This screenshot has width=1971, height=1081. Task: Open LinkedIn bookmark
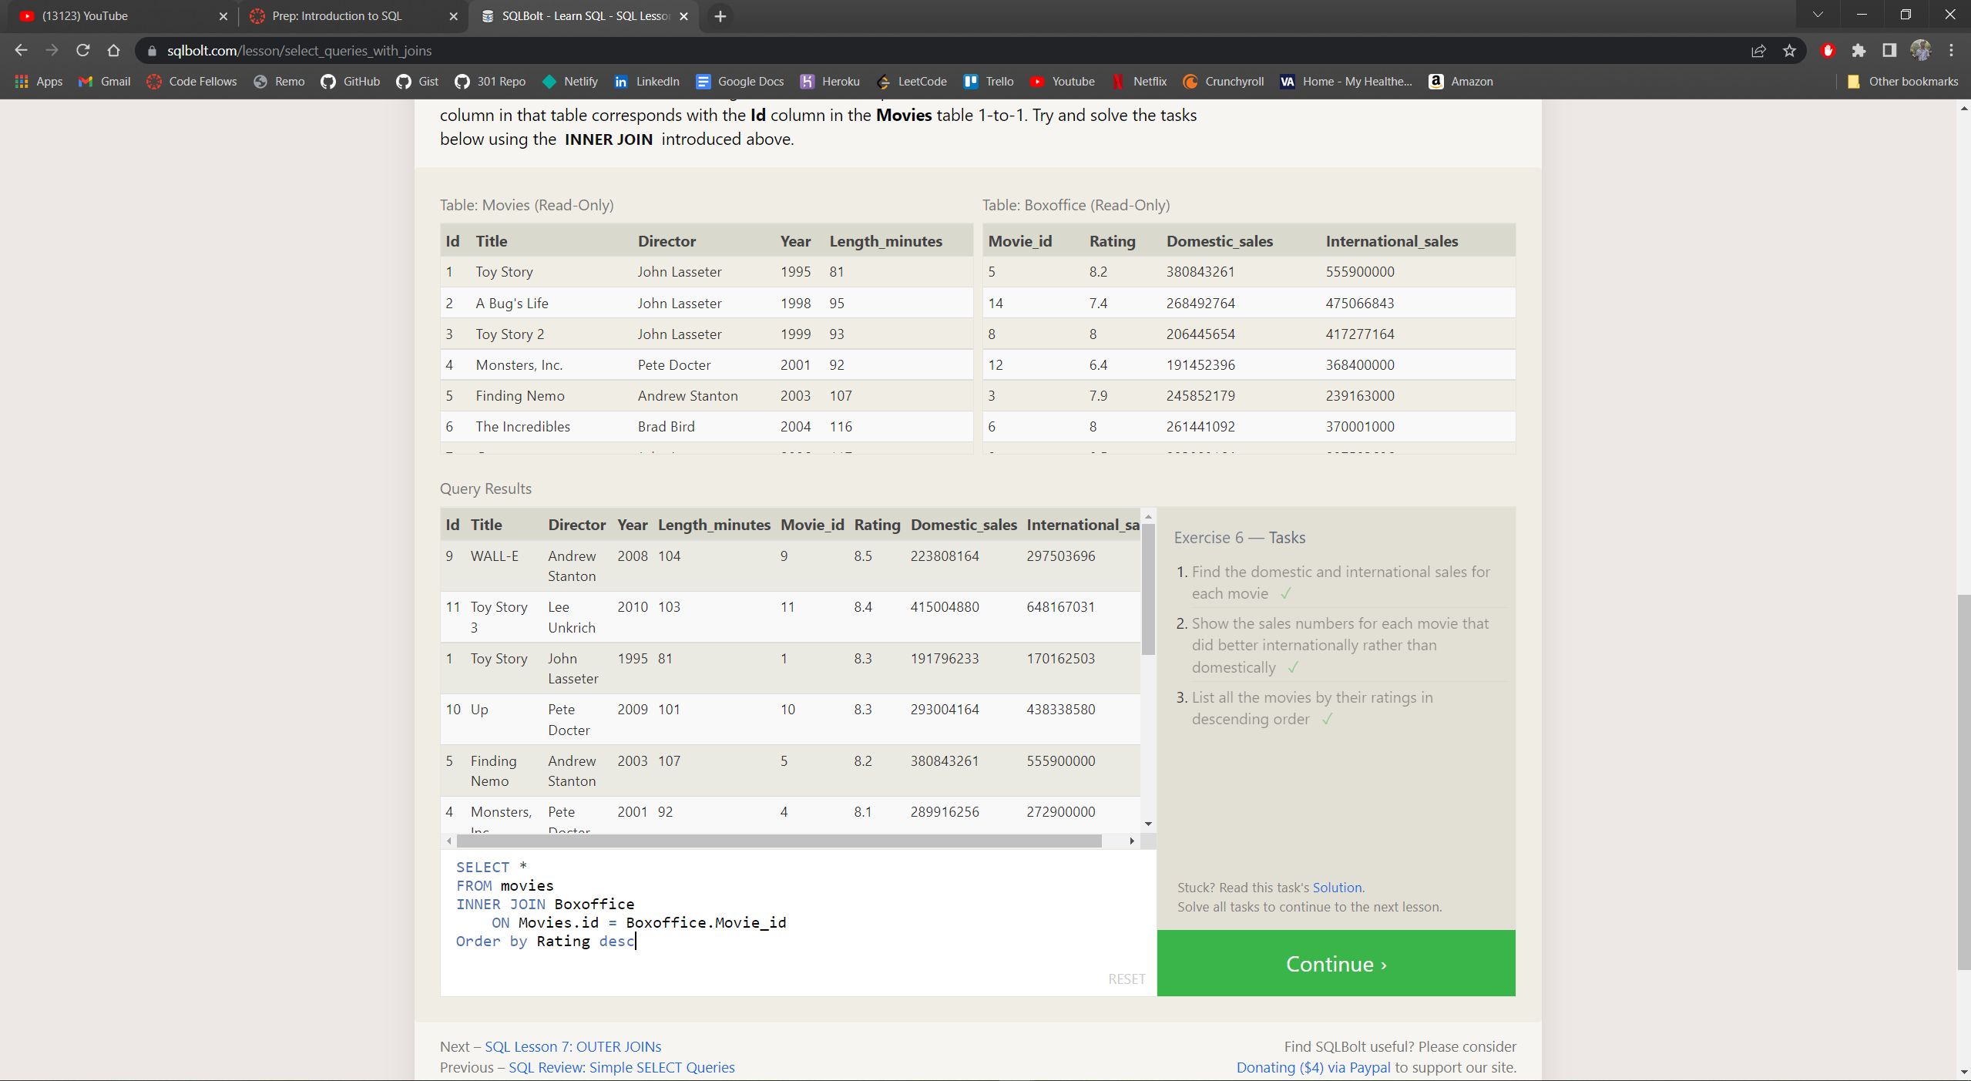[646, 82]
